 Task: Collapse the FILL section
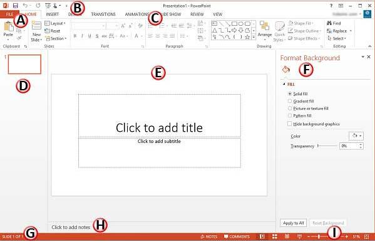[284, 84]
